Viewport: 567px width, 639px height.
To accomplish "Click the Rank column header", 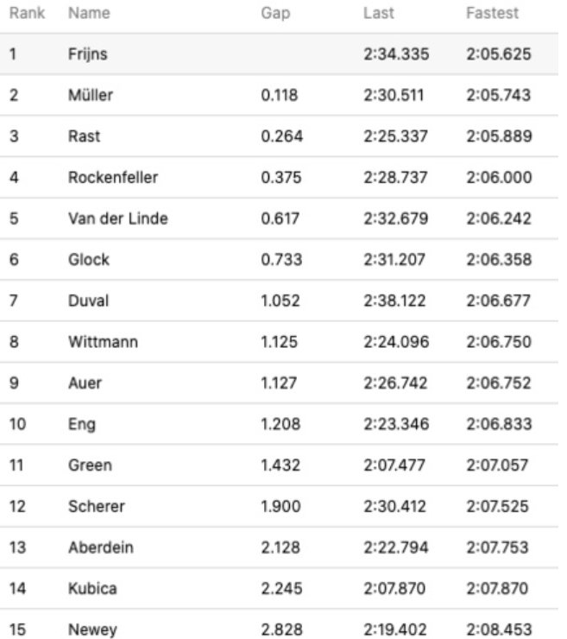I will click(x=27, y=13).
